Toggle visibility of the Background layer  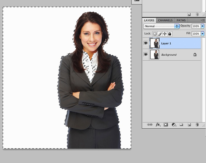pyautogui.click(x=146, y=55)
